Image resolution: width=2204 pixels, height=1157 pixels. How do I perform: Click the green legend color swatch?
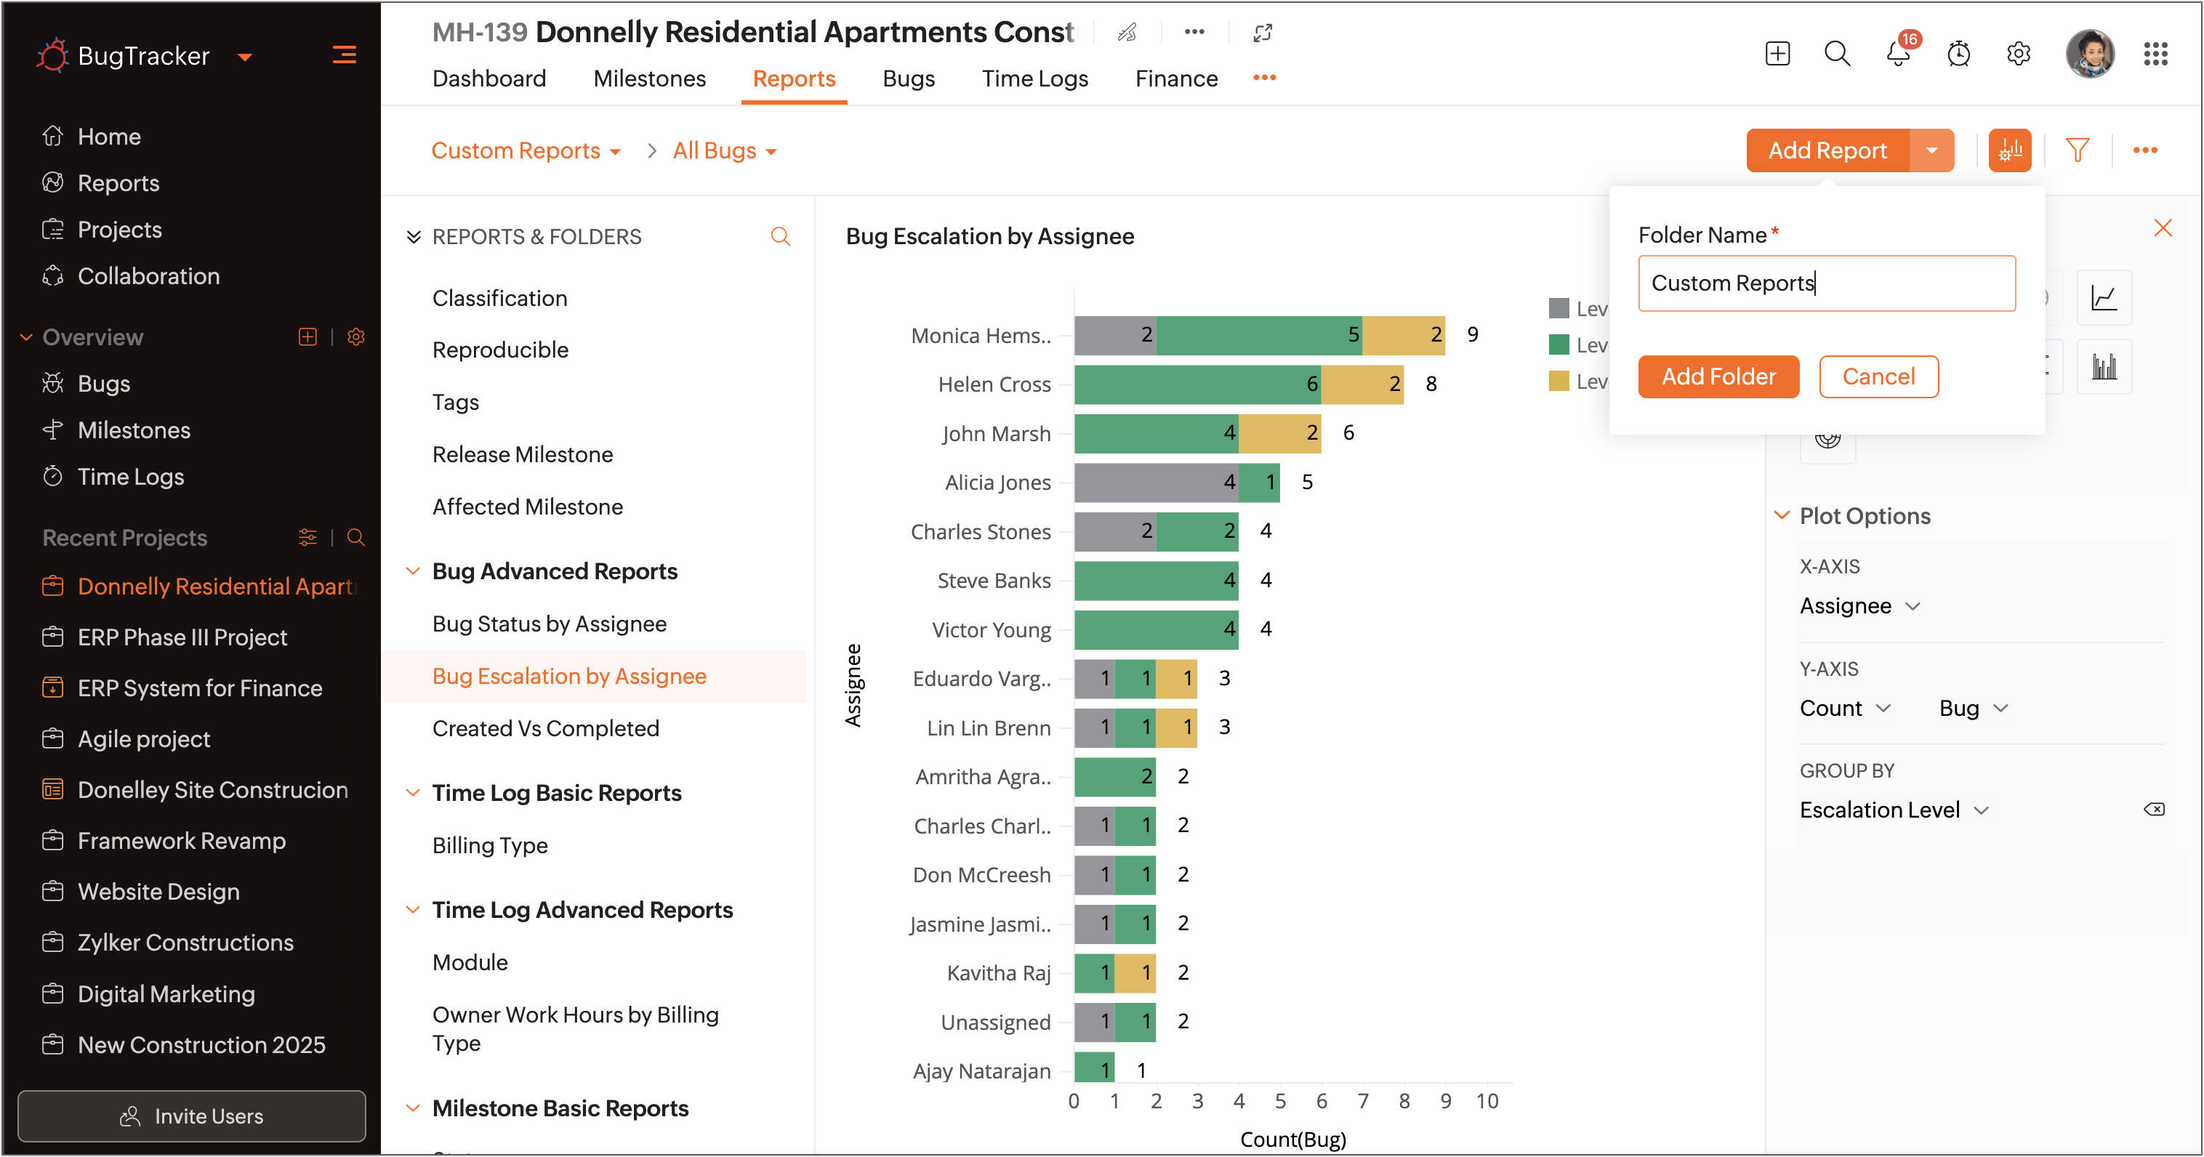pos(1559,344)
